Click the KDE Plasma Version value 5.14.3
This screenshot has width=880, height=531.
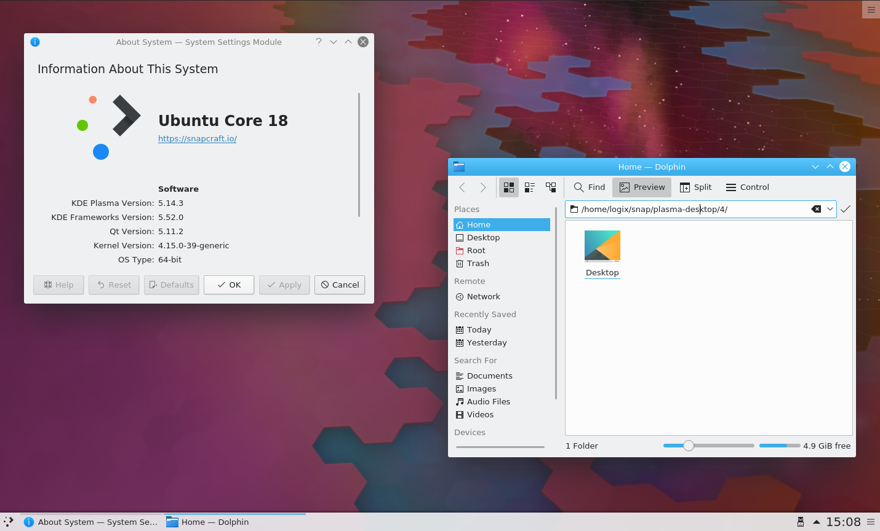pos(171,203)
